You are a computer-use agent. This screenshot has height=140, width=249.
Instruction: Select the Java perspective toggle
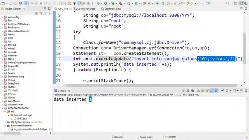[241, 3]
